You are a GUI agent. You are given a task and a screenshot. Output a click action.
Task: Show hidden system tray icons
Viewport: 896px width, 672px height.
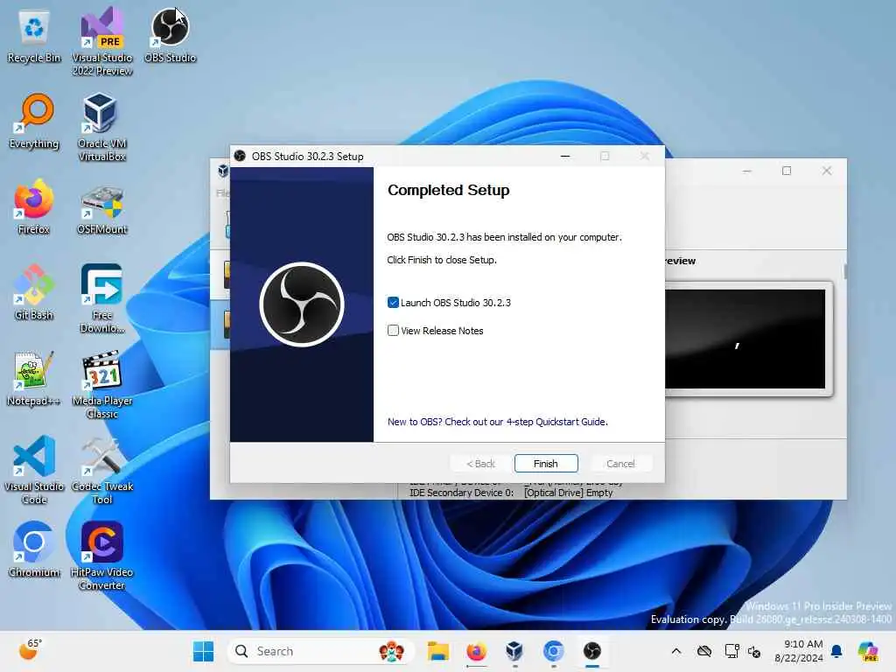pos(676,651)
